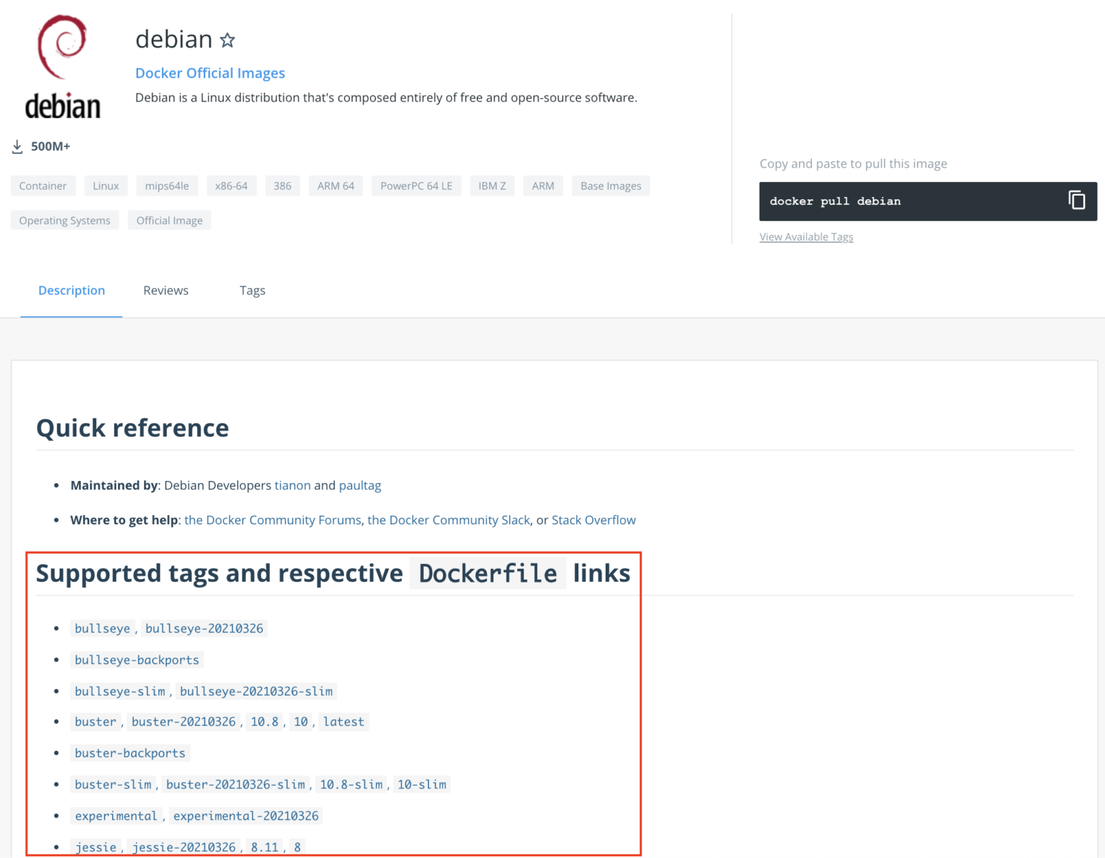Select the PowerPC 64 LE chip
The height and width of the screenshot is (858, 1105).
(x=416, y=186)
